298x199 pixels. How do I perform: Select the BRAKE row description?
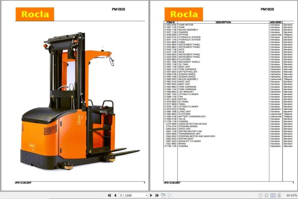(x=182, y=144)
